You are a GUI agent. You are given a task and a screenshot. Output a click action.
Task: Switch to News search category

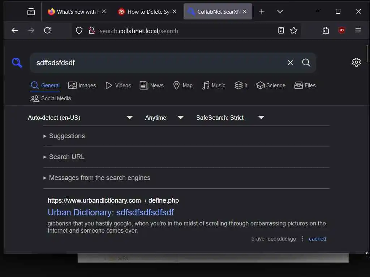(151, 85)
